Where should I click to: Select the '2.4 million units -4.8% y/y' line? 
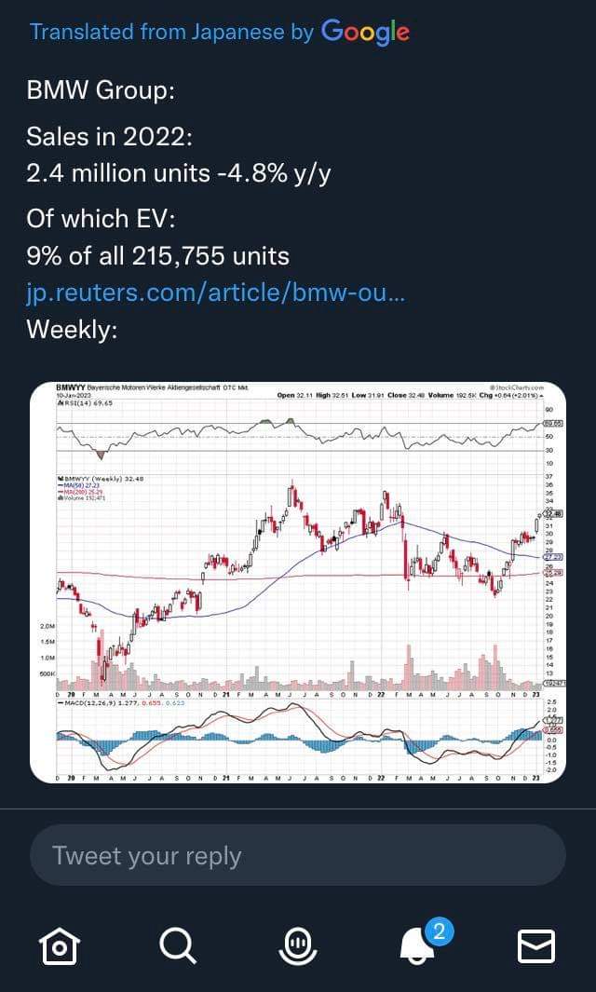click(179, 173)
